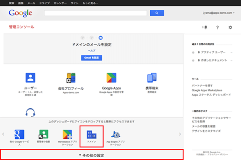
Task: Select the second completed setup step checkmark
Action: pyautogui.click(x=92, y=38)
